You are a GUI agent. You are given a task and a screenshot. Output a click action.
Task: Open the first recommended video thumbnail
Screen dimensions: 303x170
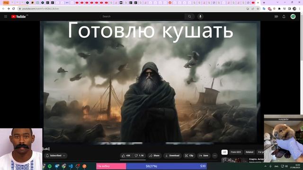(234, 160)
